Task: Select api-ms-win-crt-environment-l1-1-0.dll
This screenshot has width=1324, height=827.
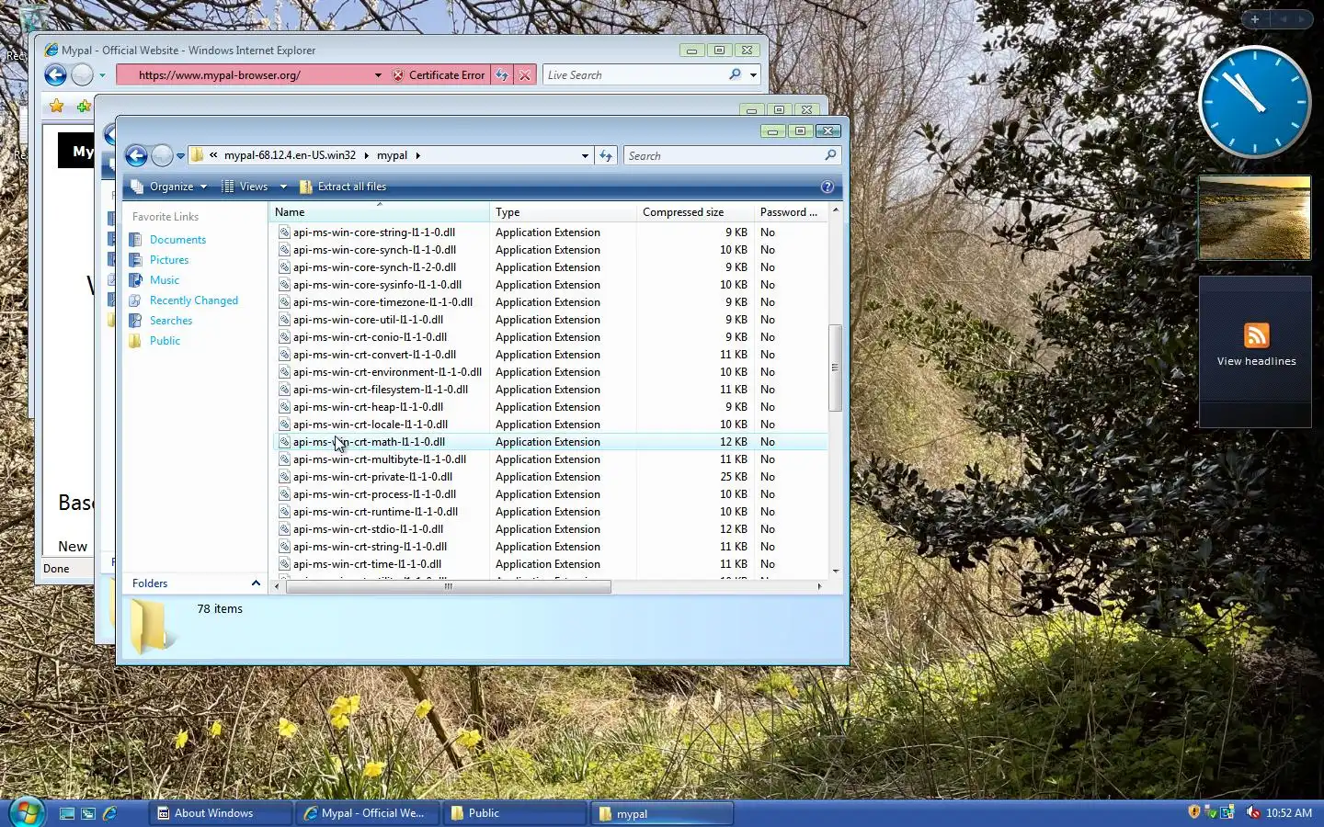Action: (x=387, y=372)
